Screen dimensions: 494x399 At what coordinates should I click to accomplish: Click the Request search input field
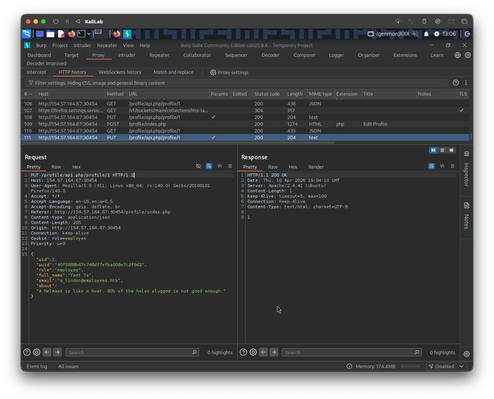click(x=132, y=352)
